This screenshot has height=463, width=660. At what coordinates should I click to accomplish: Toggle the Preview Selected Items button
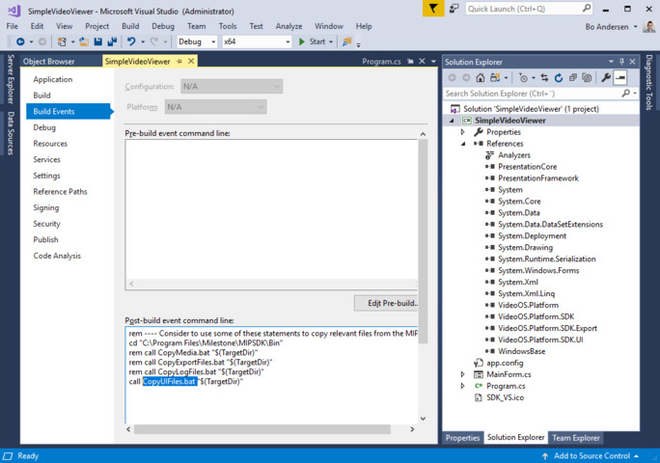(x=620, y=77)
